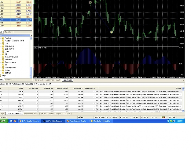This screenshot has width=191, height=152.
Task: Open the MetaEditor taskbar button
Action: click(x=101, y=121)
